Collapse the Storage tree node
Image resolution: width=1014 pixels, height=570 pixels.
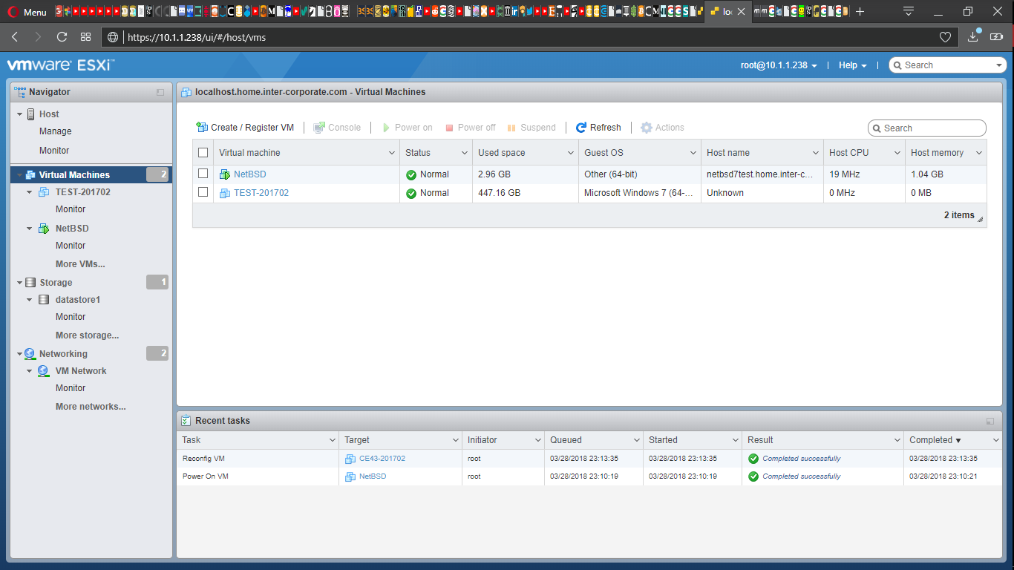20,283
